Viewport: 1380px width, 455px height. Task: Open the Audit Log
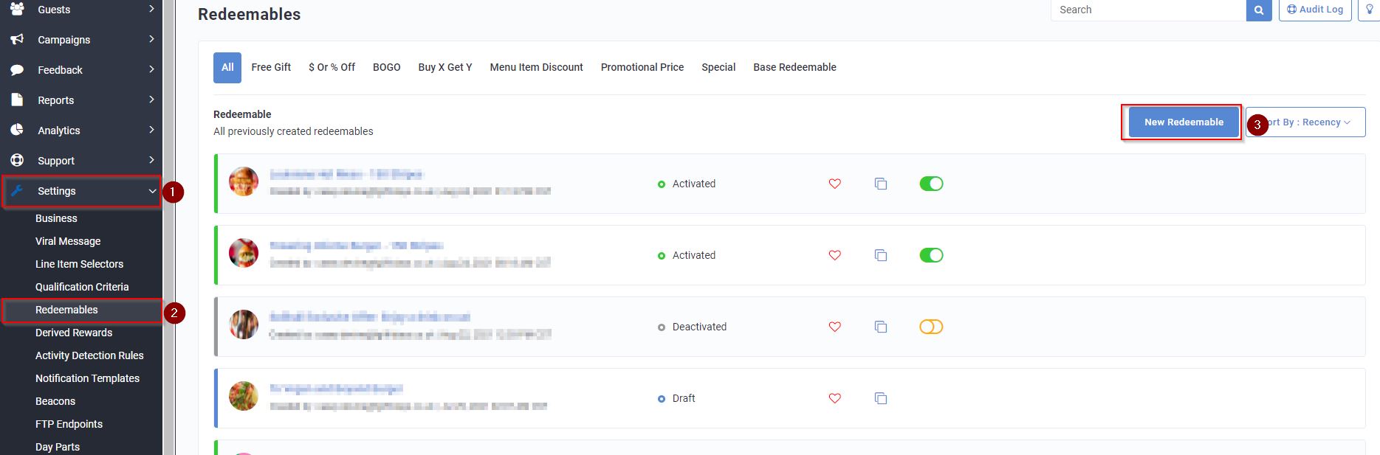point(1314,10)
